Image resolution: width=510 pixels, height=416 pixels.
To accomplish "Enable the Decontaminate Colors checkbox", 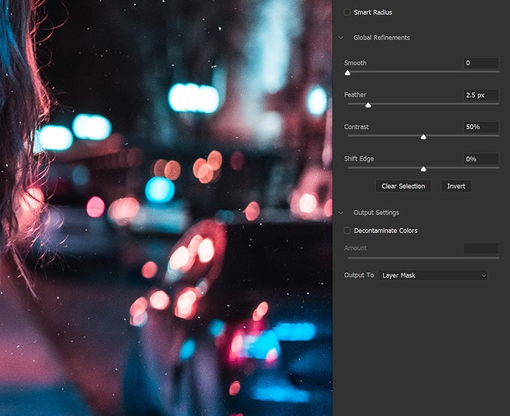I will [347, 230].
